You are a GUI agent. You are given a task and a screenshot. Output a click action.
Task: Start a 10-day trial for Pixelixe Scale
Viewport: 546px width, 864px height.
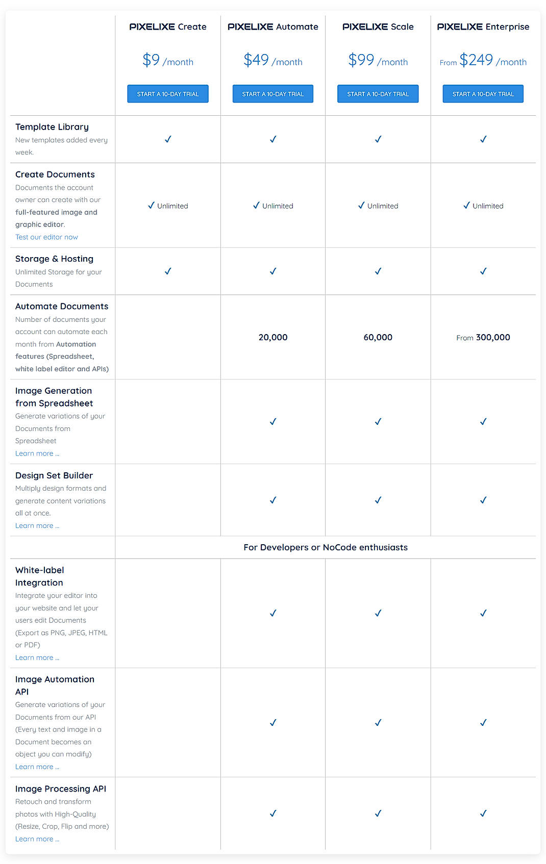pyautogui.click(x=378, y=93)
